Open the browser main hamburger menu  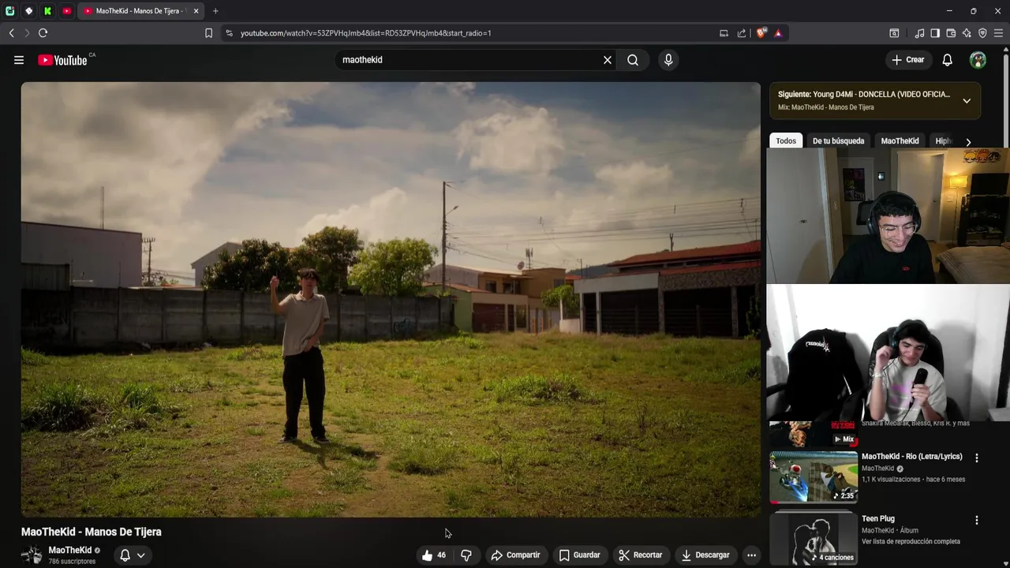click(x=998, y=33)
